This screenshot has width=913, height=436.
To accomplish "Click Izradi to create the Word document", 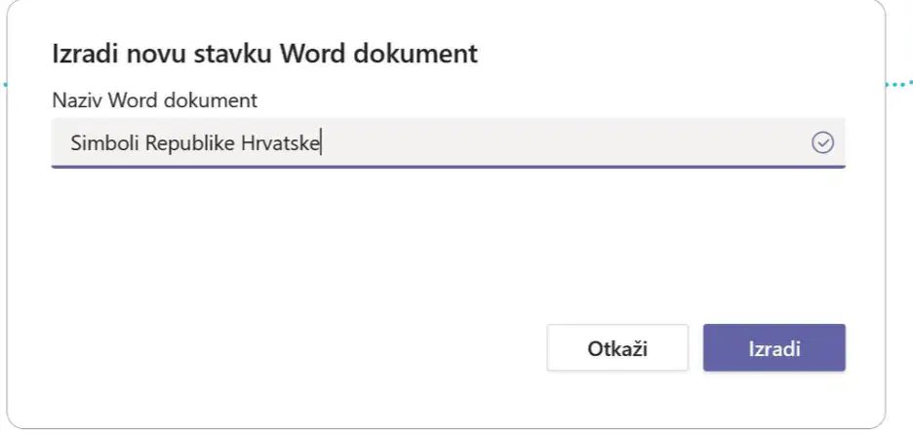I will pos(774,347).
